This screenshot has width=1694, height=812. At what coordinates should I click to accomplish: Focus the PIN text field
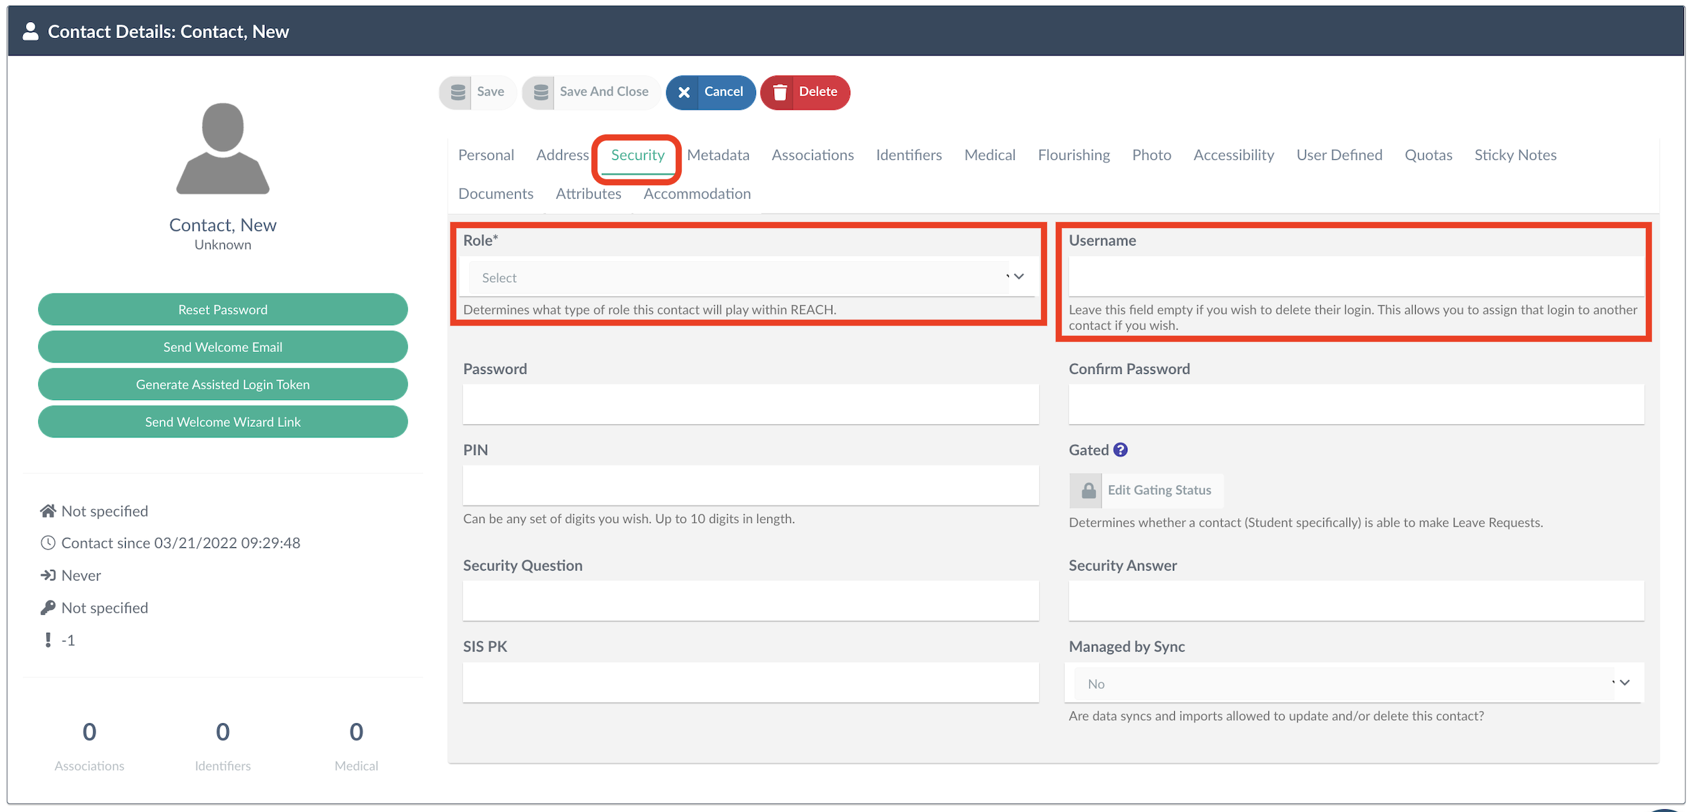750,485
